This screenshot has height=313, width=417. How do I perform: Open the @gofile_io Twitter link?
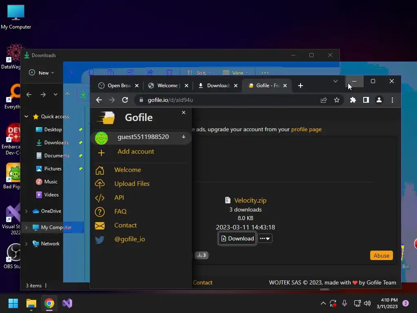pos(129,239)
